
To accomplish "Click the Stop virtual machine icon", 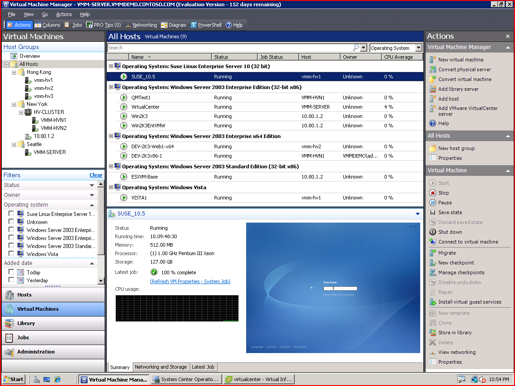I will pos(433,193).
